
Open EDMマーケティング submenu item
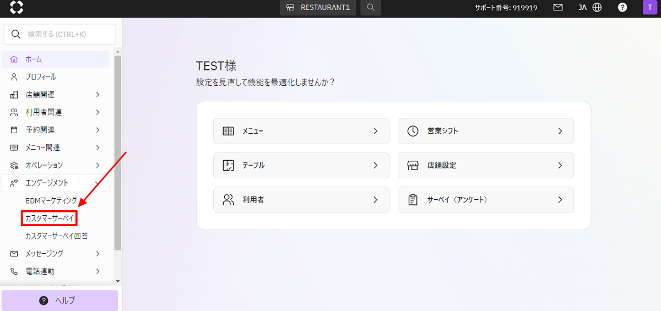coord(51,200)
